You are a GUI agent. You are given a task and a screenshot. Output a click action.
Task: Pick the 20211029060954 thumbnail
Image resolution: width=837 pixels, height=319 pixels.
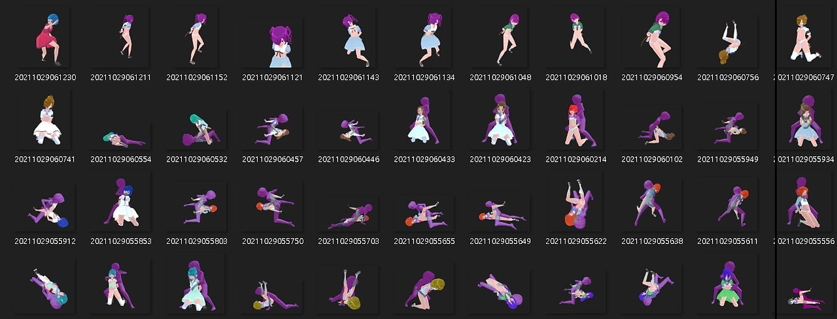(x=653, y=37)
